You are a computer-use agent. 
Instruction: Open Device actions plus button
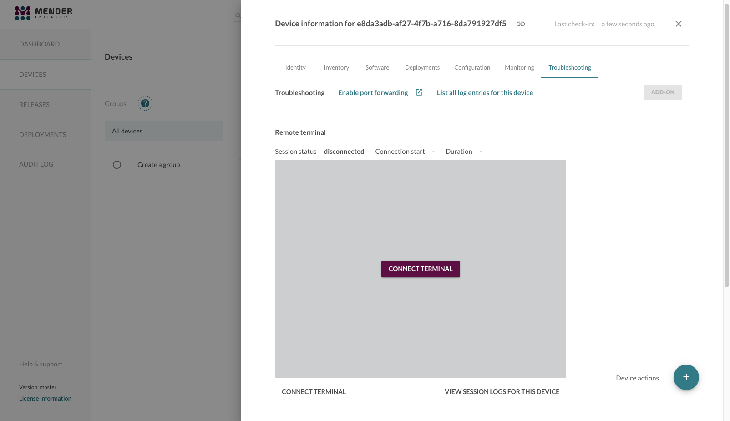coord(686,377)
